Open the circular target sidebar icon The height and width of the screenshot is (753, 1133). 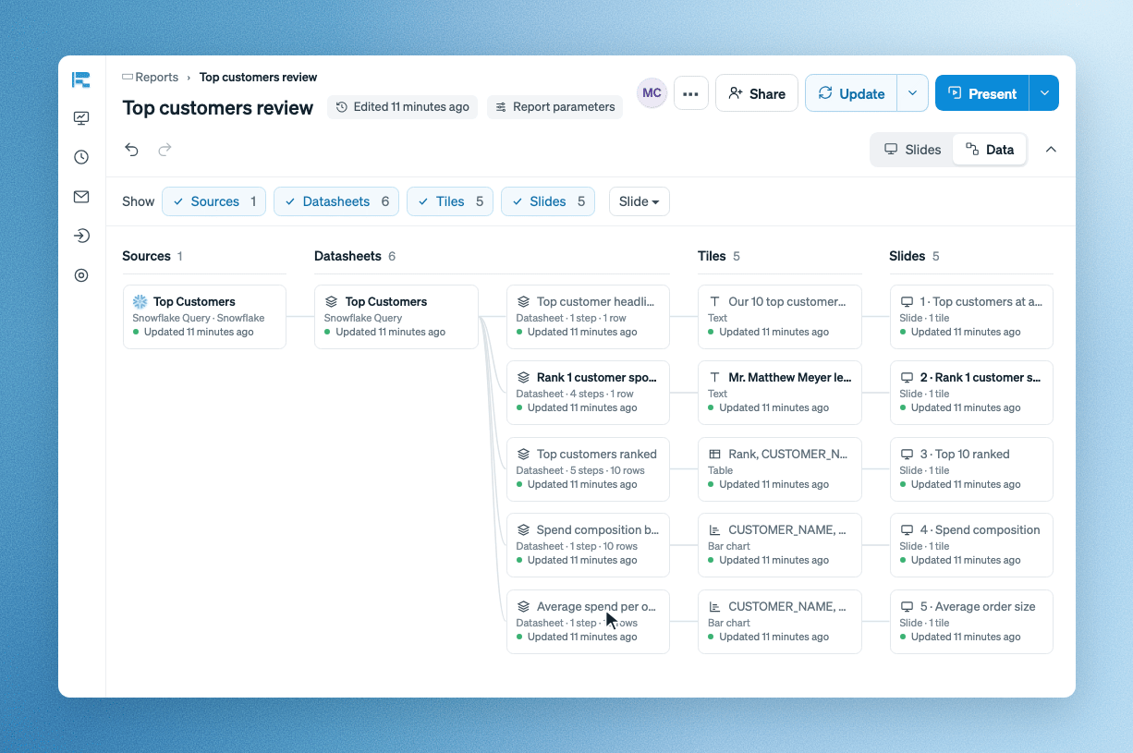tap(81, 275)
